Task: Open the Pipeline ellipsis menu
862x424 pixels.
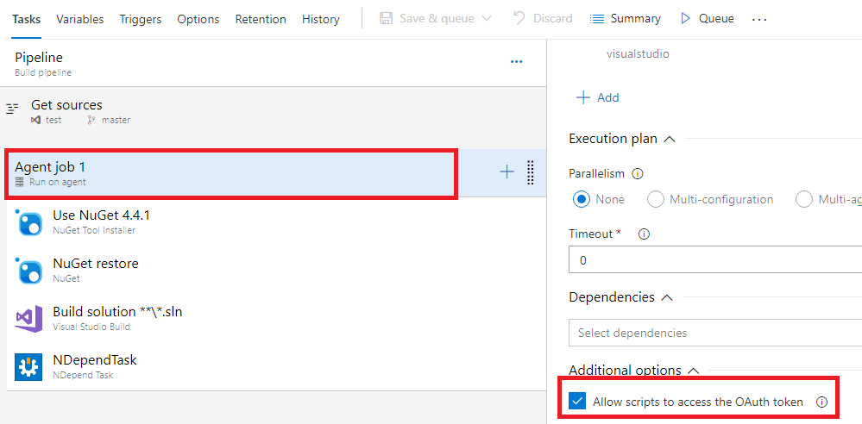Action: tap(516, 62)
